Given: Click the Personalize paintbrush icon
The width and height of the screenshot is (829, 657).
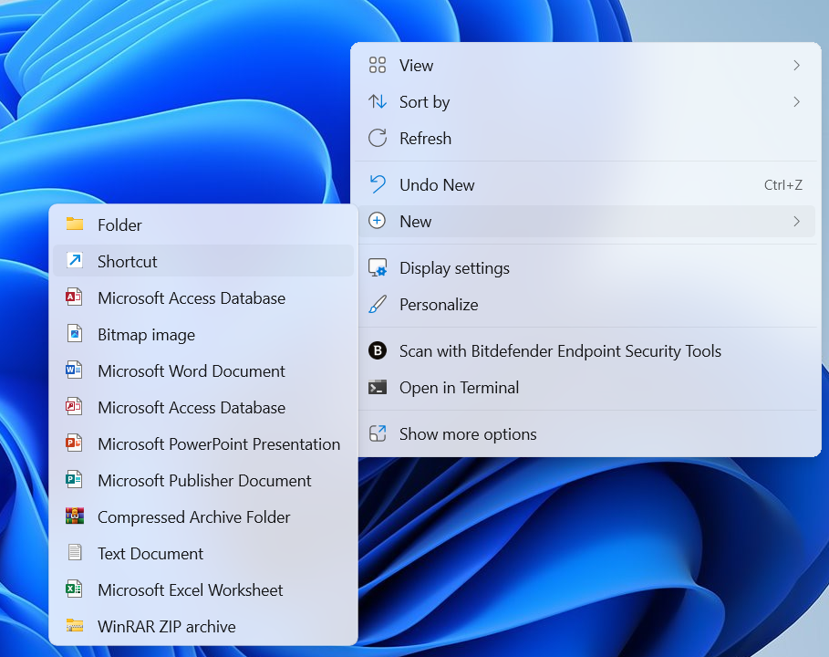Looking at the screenshot, I should tap(378, 304).
